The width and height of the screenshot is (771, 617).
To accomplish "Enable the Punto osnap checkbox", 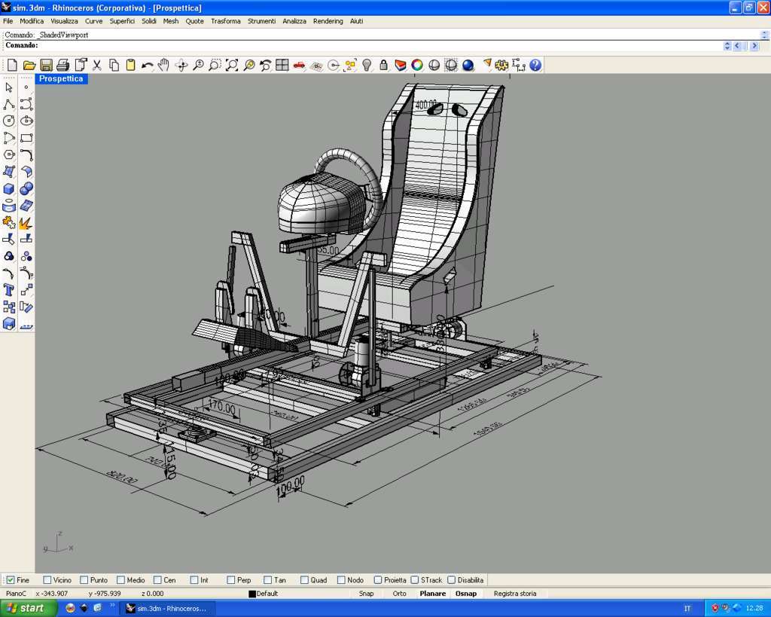I will [84, 580].
